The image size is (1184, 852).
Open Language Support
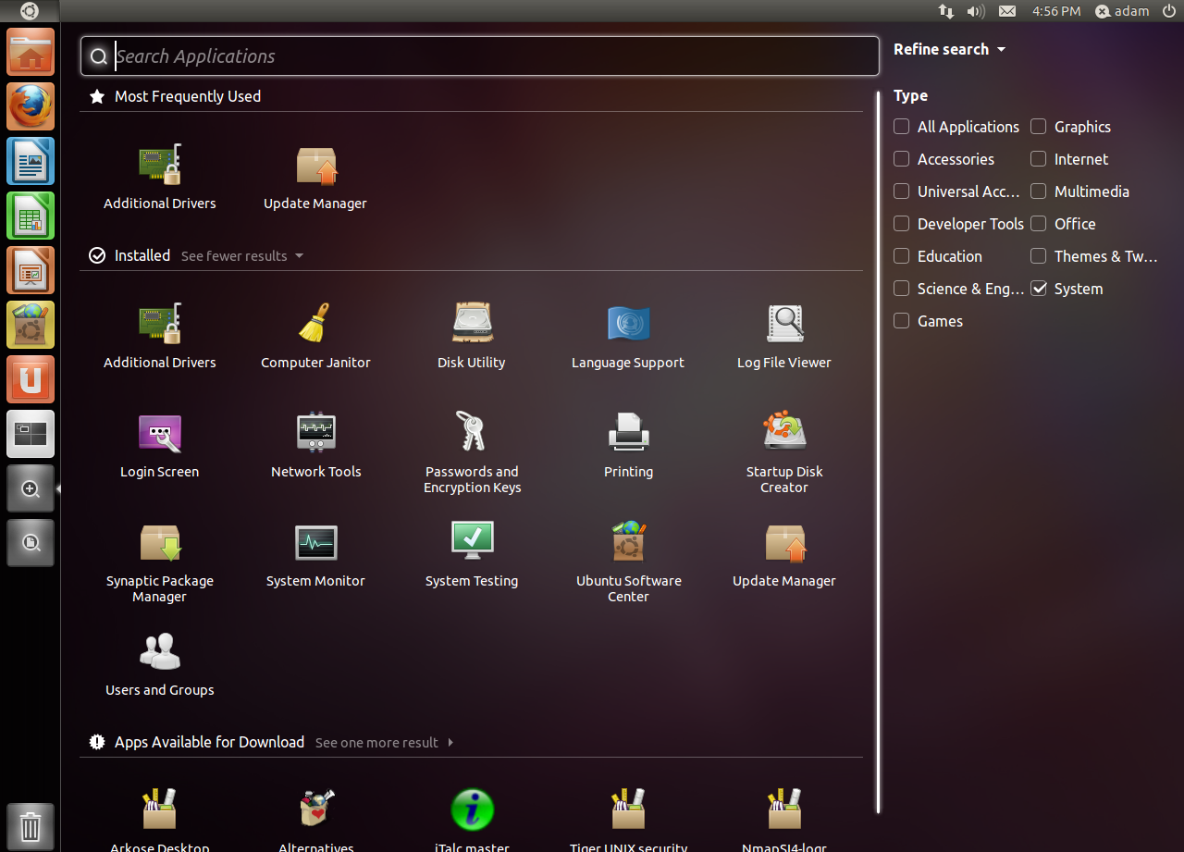tap(628, 336)
